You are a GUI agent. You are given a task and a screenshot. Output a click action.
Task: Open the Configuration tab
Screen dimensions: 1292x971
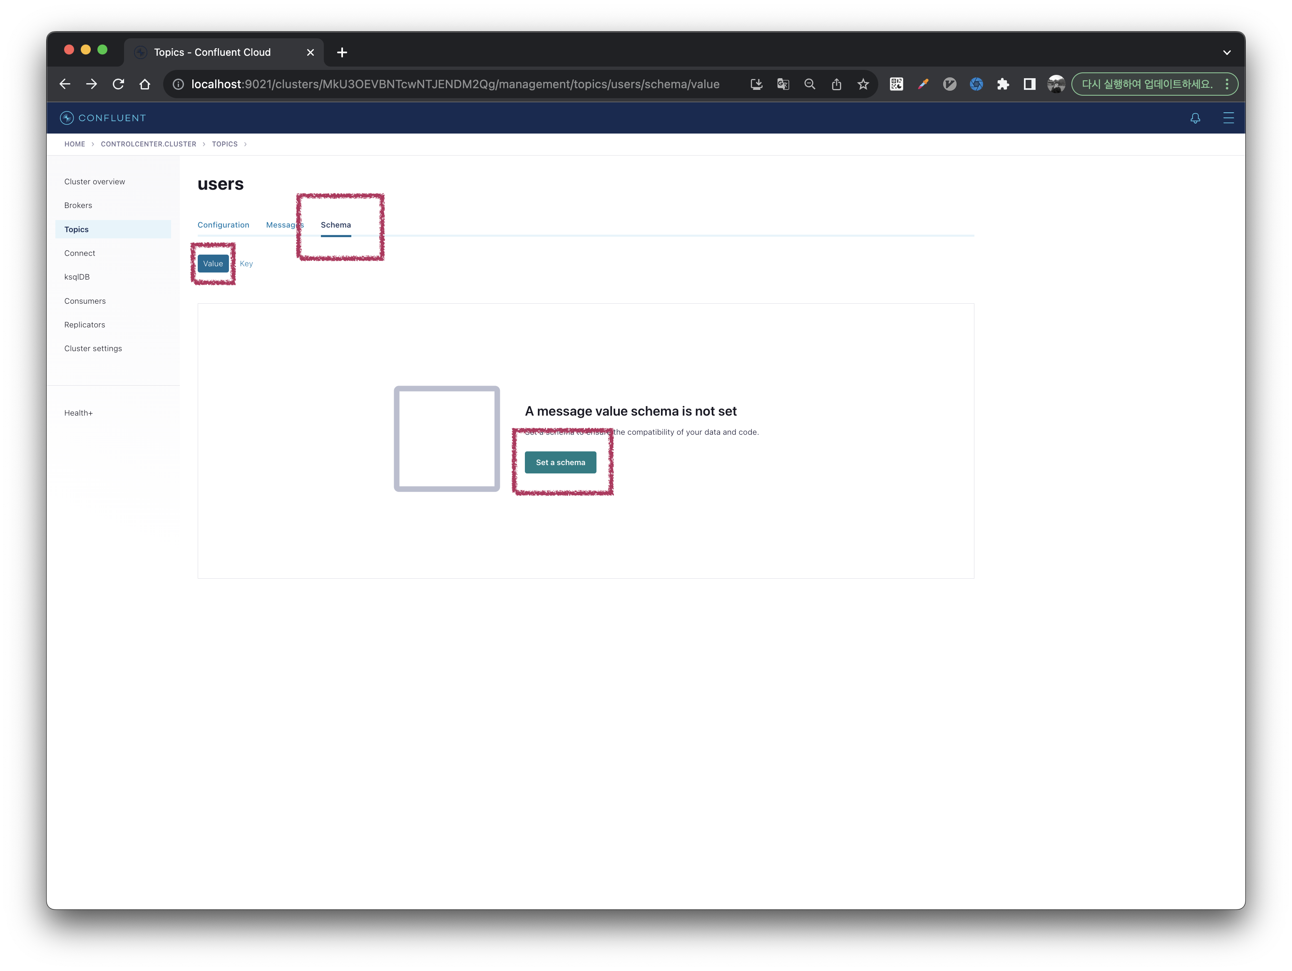pyautogui.click(x=223, y=225)
